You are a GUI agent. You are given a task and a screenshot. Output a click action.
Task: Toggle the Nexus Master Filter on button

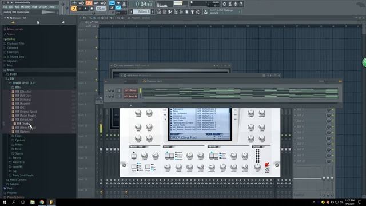[134, 156]
